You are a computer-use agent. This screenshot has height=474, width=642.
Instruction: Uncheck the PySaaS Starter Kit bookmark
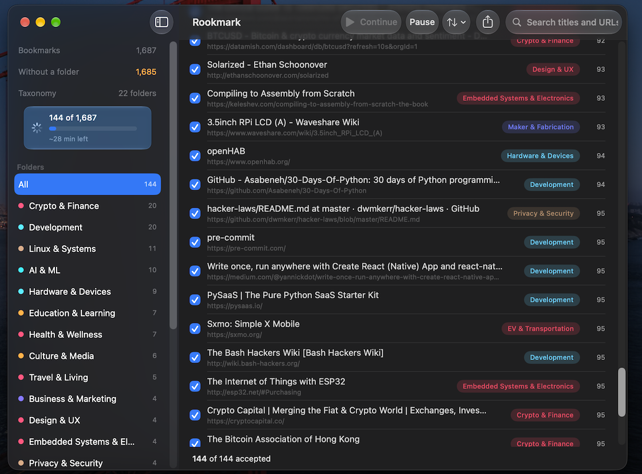(x=195, y=300)
